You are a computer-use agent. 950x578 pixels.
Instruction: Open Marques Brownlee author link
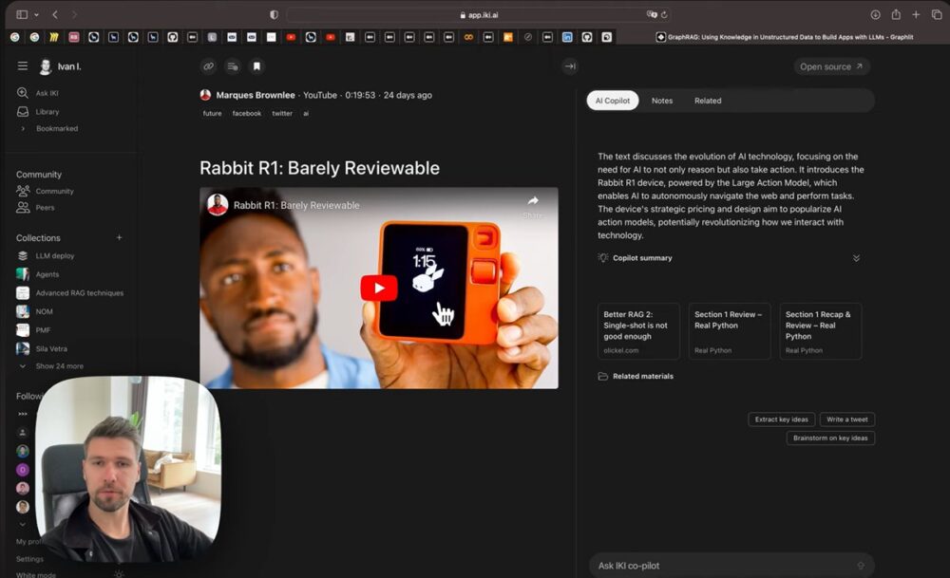[x=255, y=95]
